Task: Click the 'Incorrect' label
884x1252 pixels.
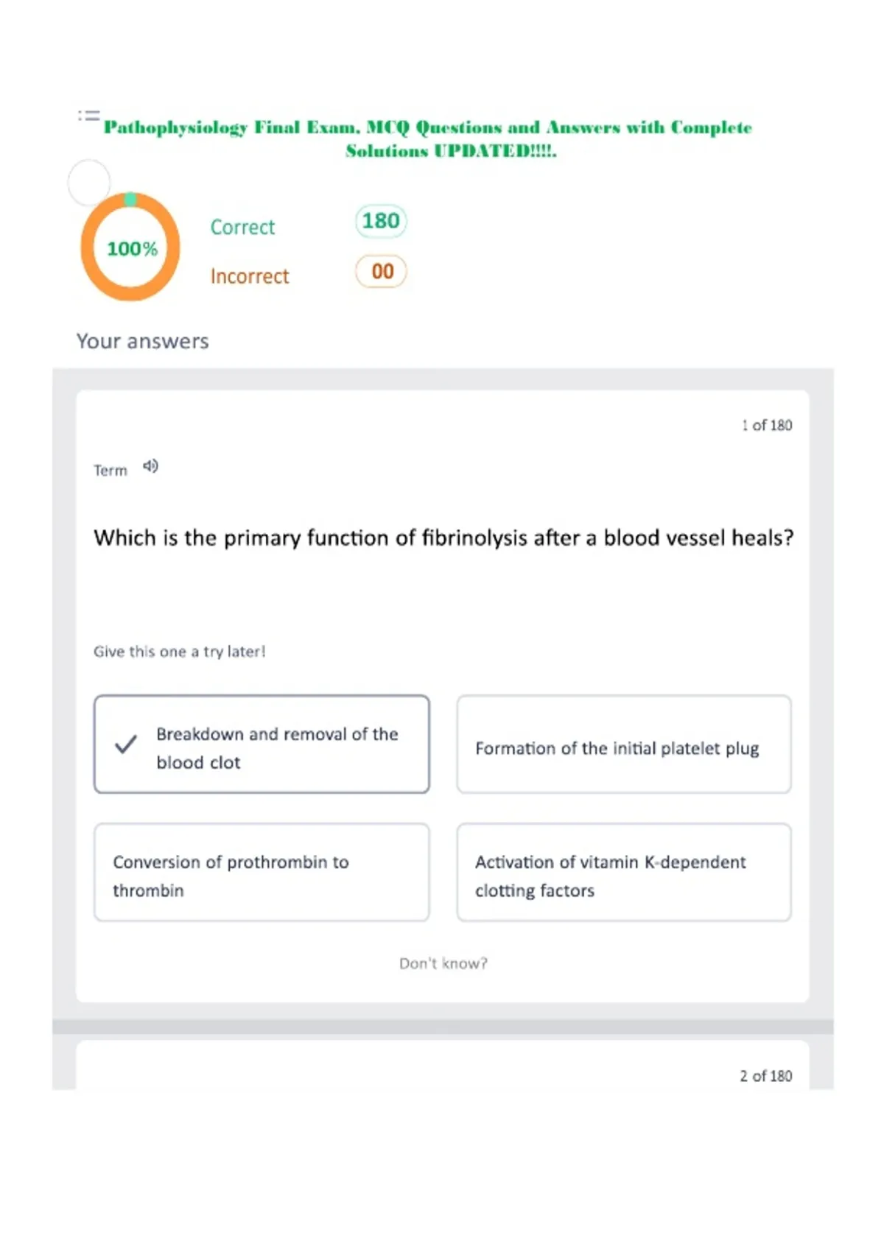Action: (250, 276)
